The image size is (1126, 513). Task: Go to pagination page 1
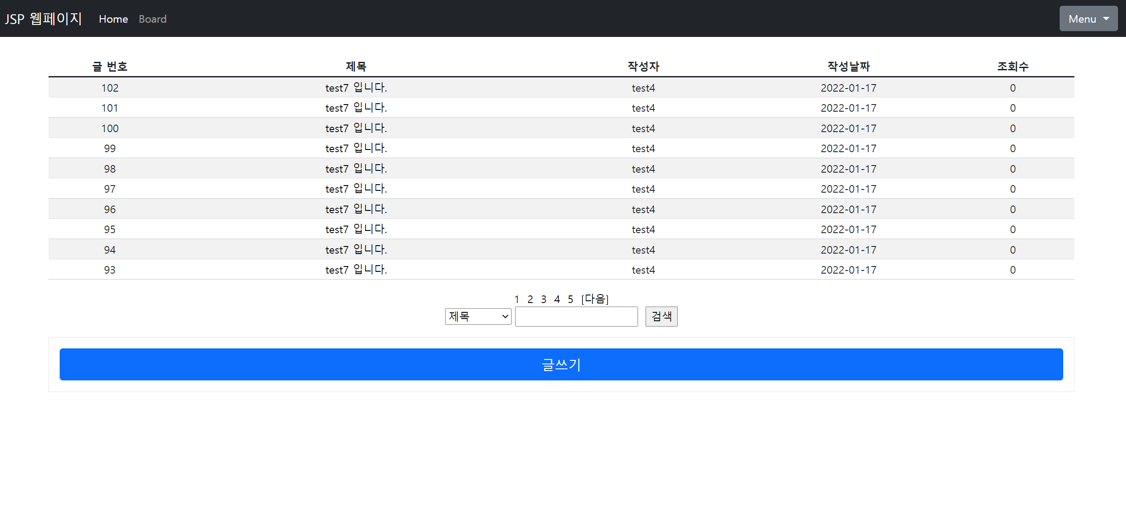click(x=516, y=299)
